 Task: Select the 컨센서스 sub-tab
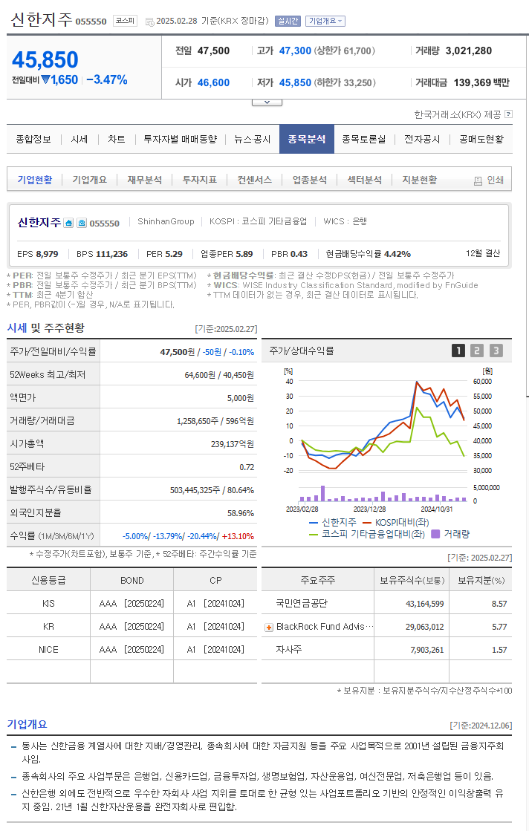(255, 180)
